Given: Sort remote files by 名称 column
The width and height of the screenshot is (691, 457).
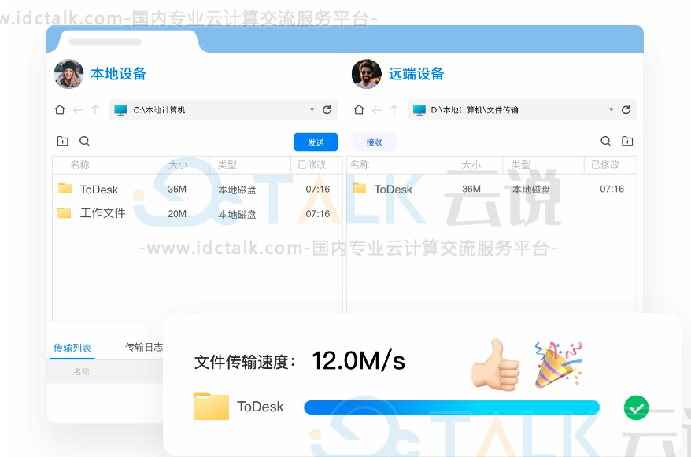Looking at the screenshot, I should (x=360, y=164).
